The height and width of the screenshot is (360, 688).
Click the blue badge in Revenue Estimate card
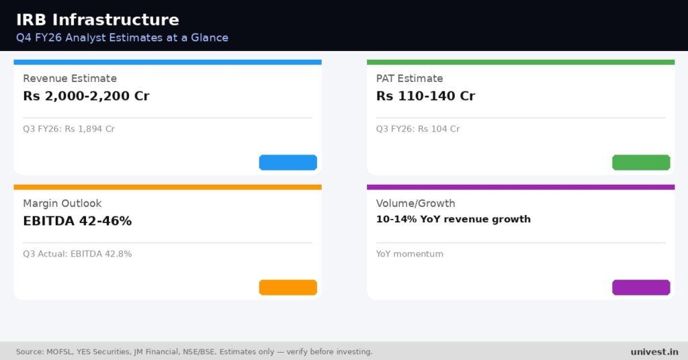(288, 163)
